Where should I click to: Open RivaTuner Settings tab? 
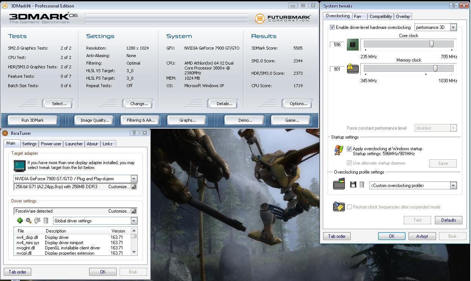29,144
